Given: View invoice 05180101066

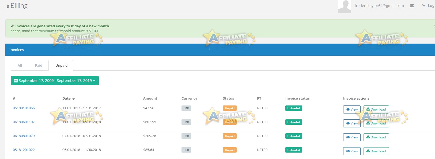Looking at the screenshot, I should [x=352, y=109].
